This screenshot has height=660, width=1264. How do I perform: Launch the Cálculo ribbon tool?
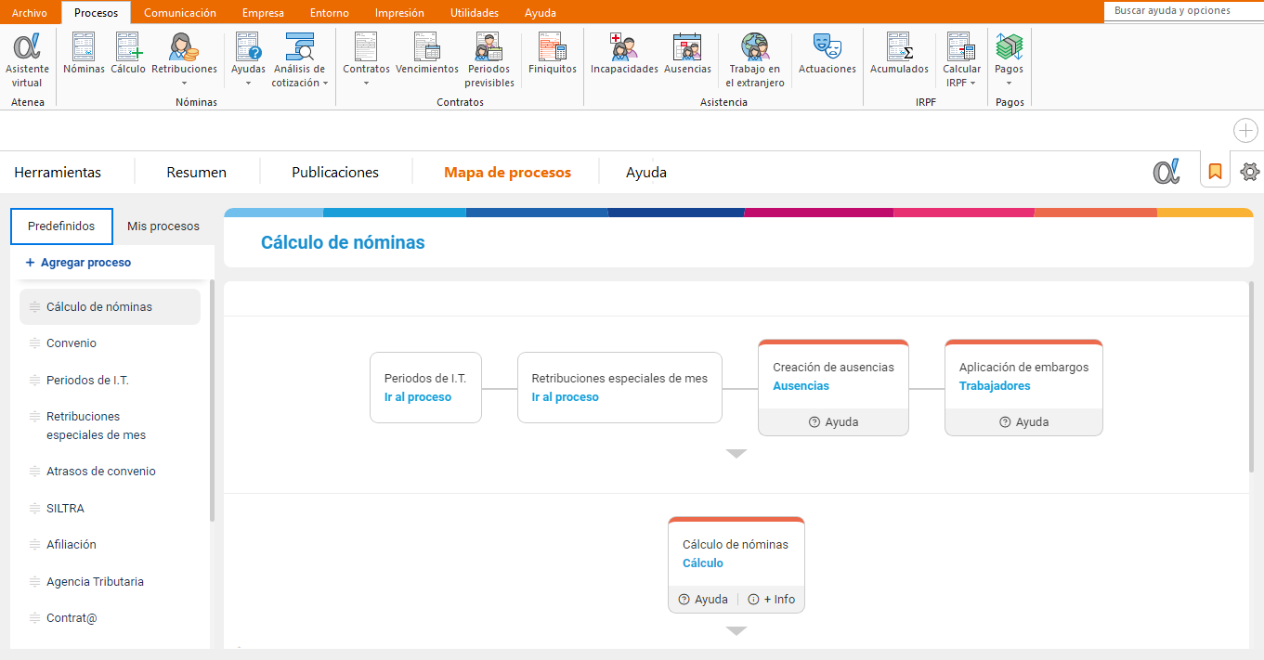[128, 46]
